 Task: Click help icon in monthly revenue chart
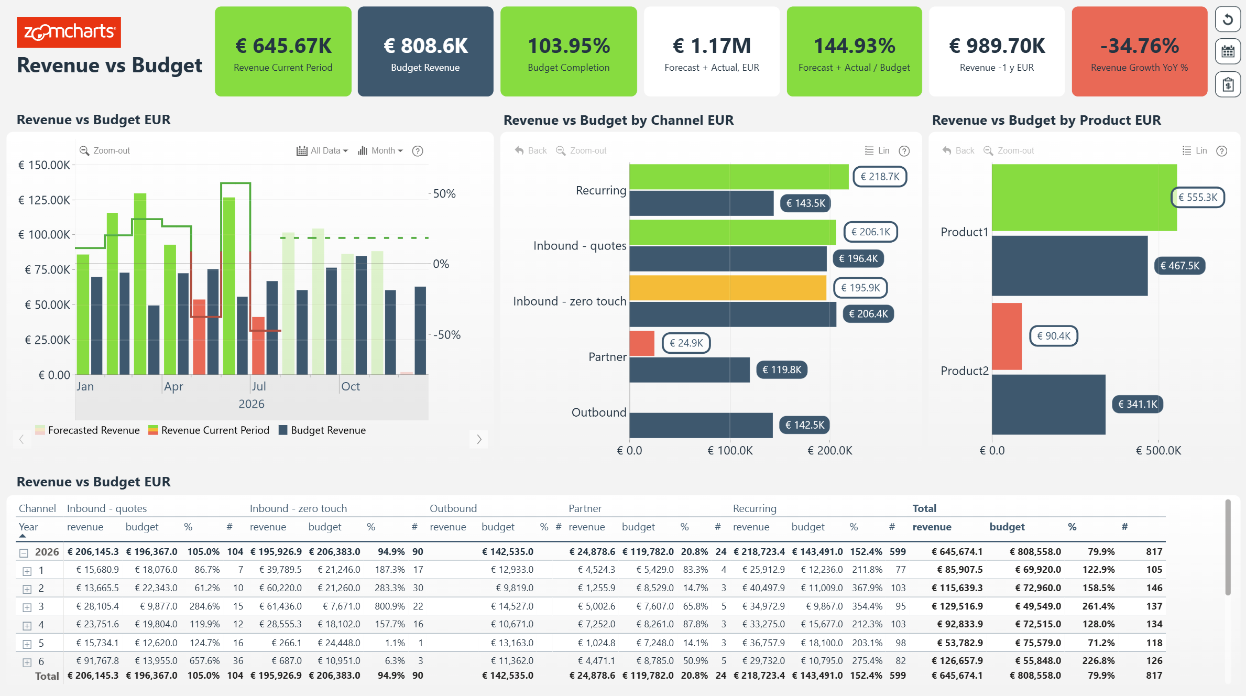click(418, 151)
